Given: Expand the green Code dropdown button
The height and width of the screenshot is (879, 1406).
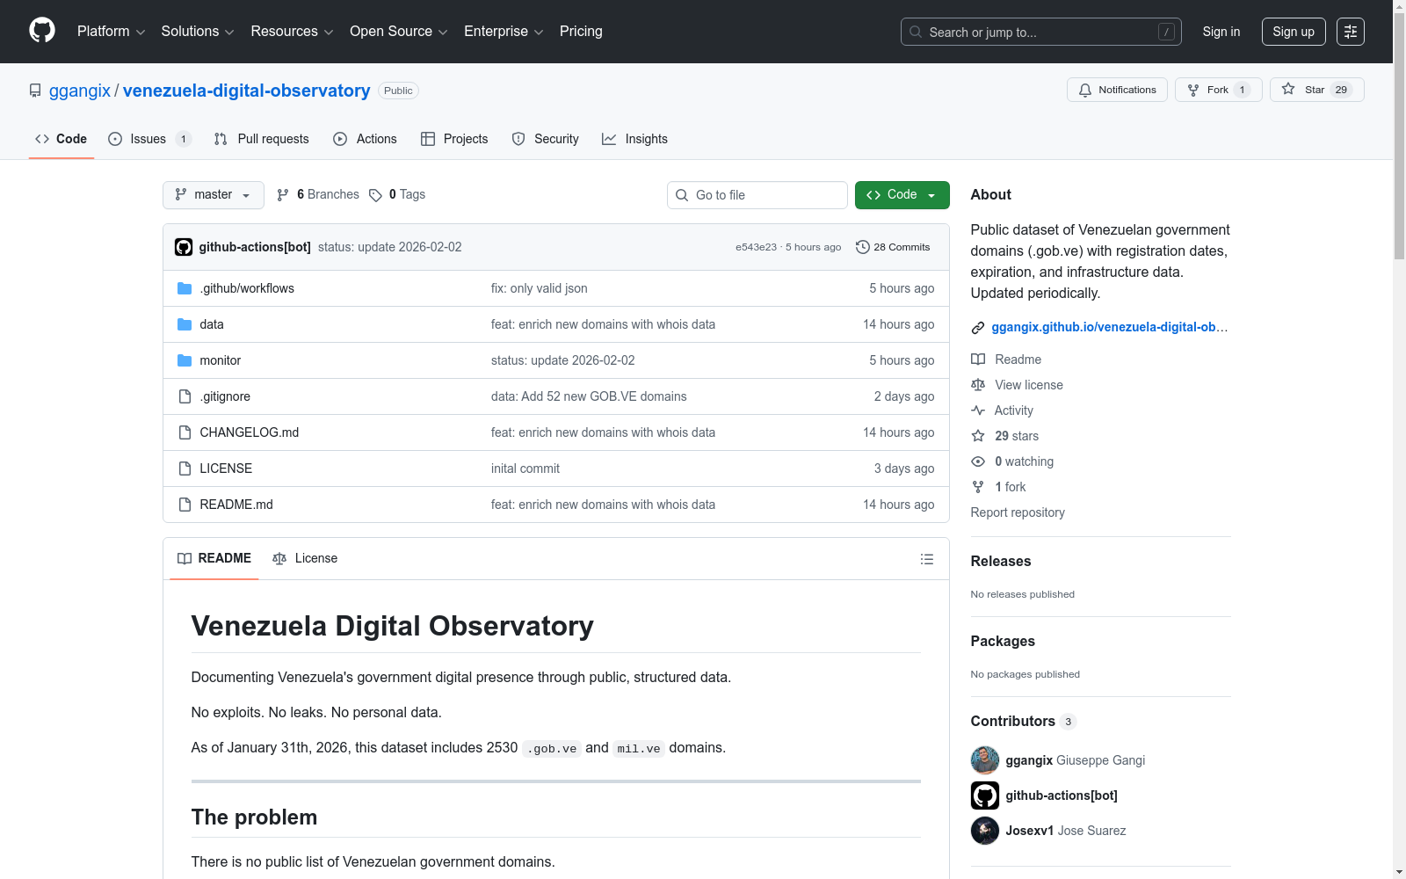Looking at the screenshot, I should (x=902, y=195).
